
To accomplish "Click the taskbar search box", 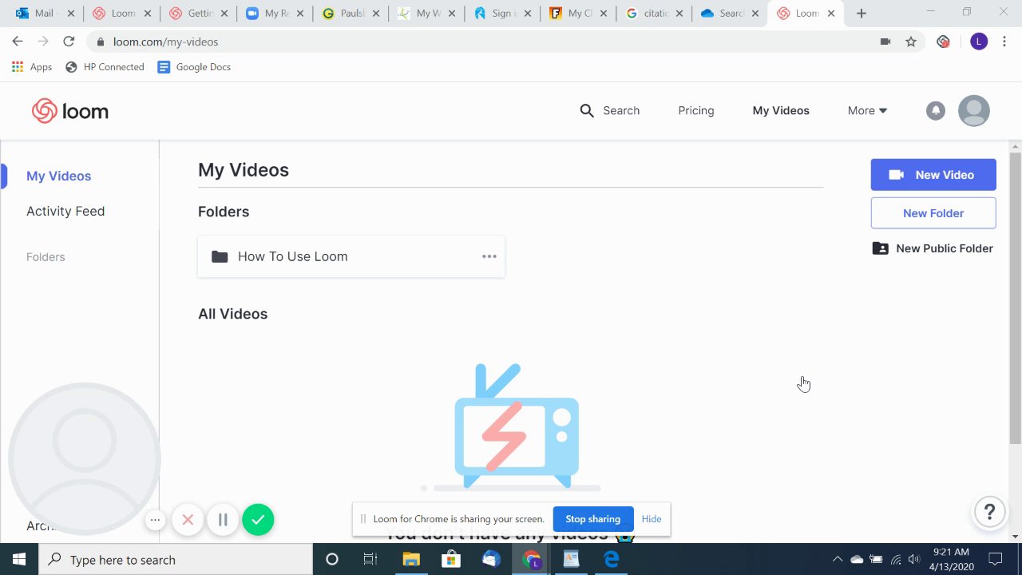I will pyautogui.click(x=176, y=559).
